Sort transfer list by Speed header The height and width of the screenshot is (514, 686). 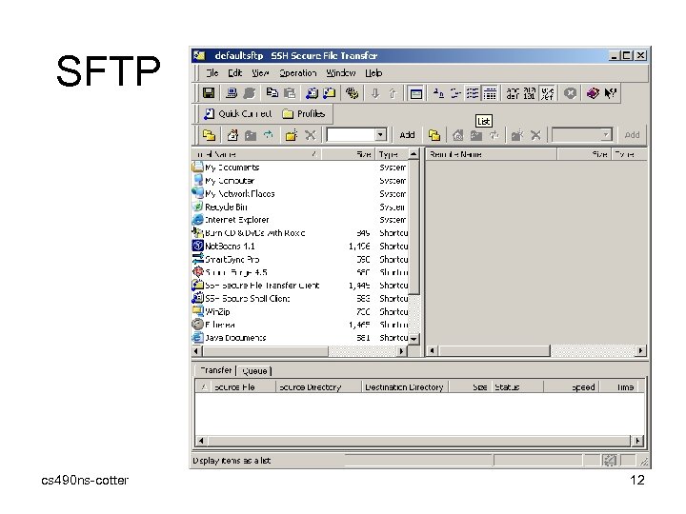572,387
